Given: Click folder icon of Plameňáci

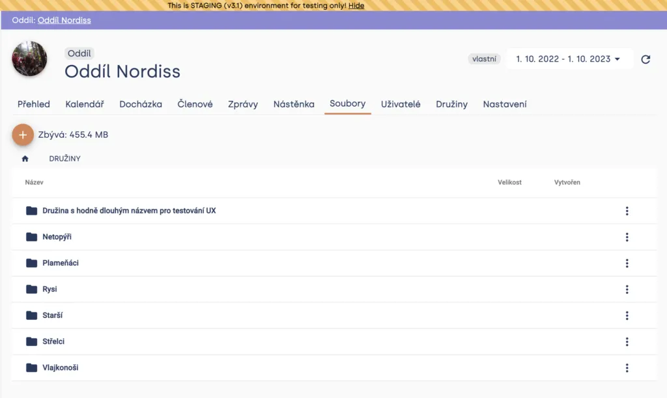Looking at the screenshot, I should coord(31,263).
